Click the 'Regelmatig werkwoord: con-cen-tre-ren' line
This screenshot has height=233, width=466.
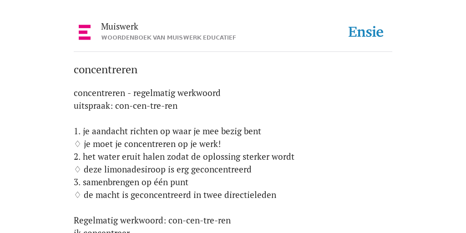pos(152,221)
